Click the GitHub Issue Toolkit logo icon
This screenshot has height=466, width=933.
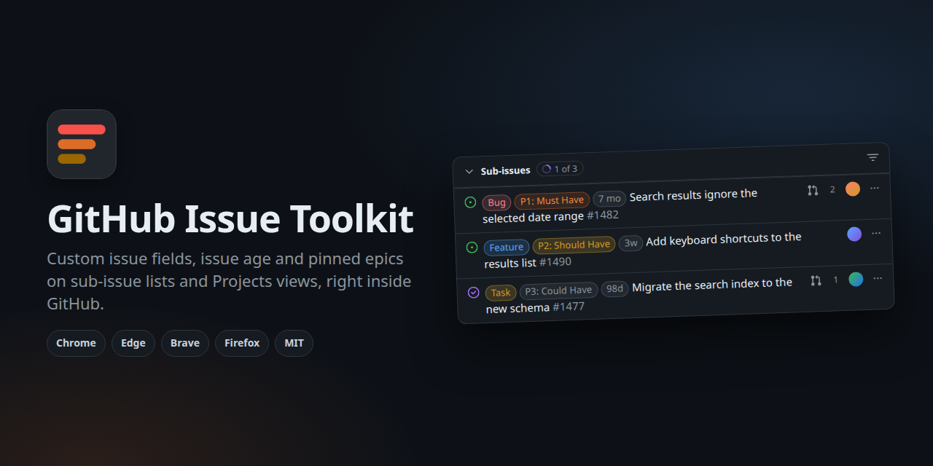coord(82,144)
